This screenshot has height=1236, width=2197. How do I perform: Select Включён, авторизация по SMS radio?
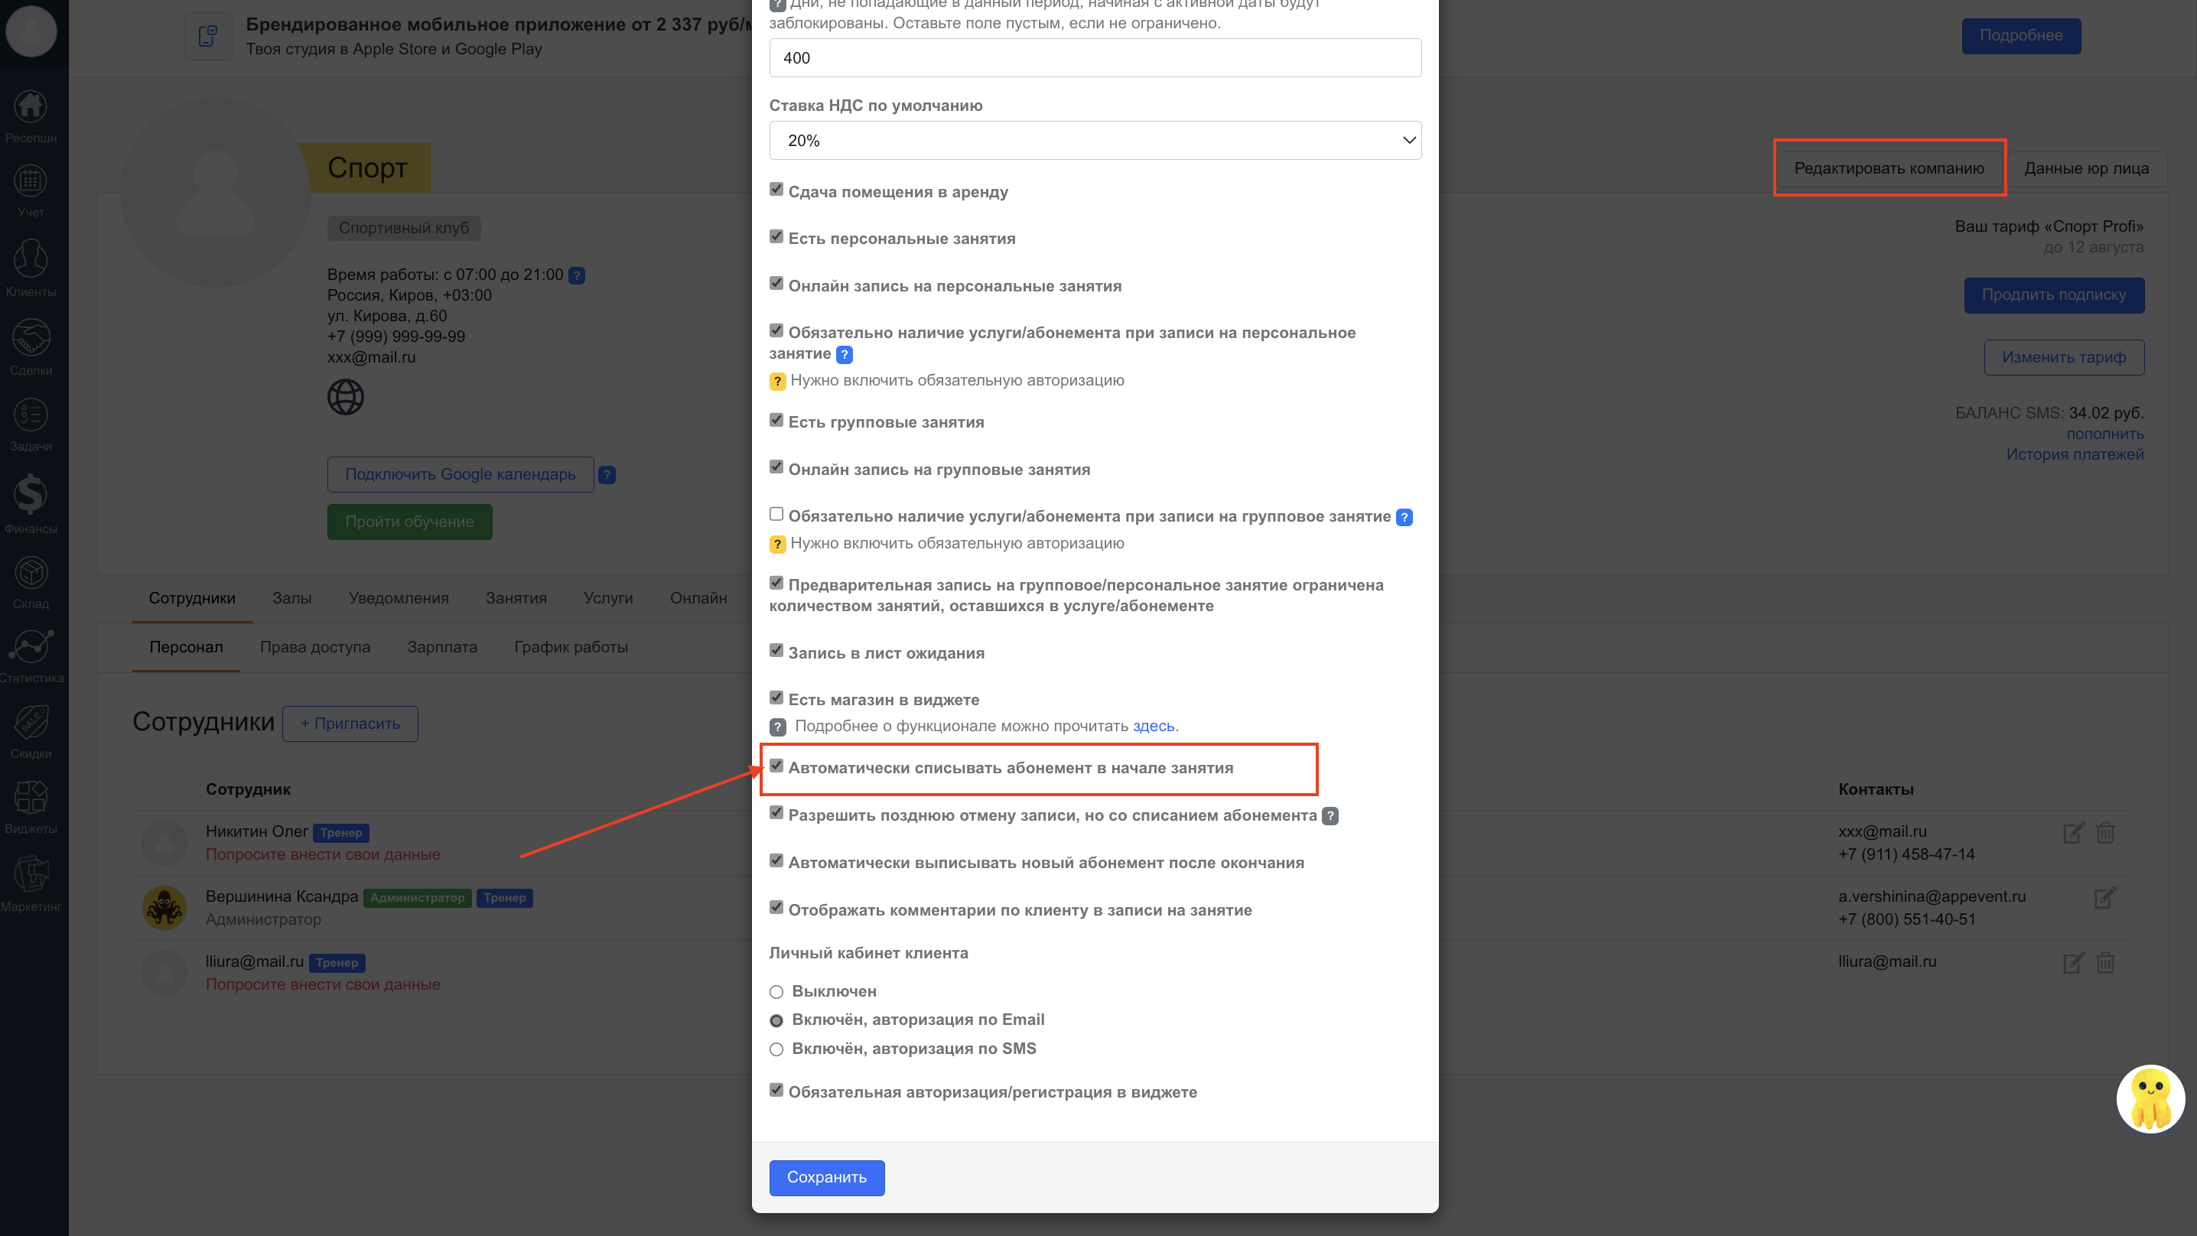[x=776, y=1049]
